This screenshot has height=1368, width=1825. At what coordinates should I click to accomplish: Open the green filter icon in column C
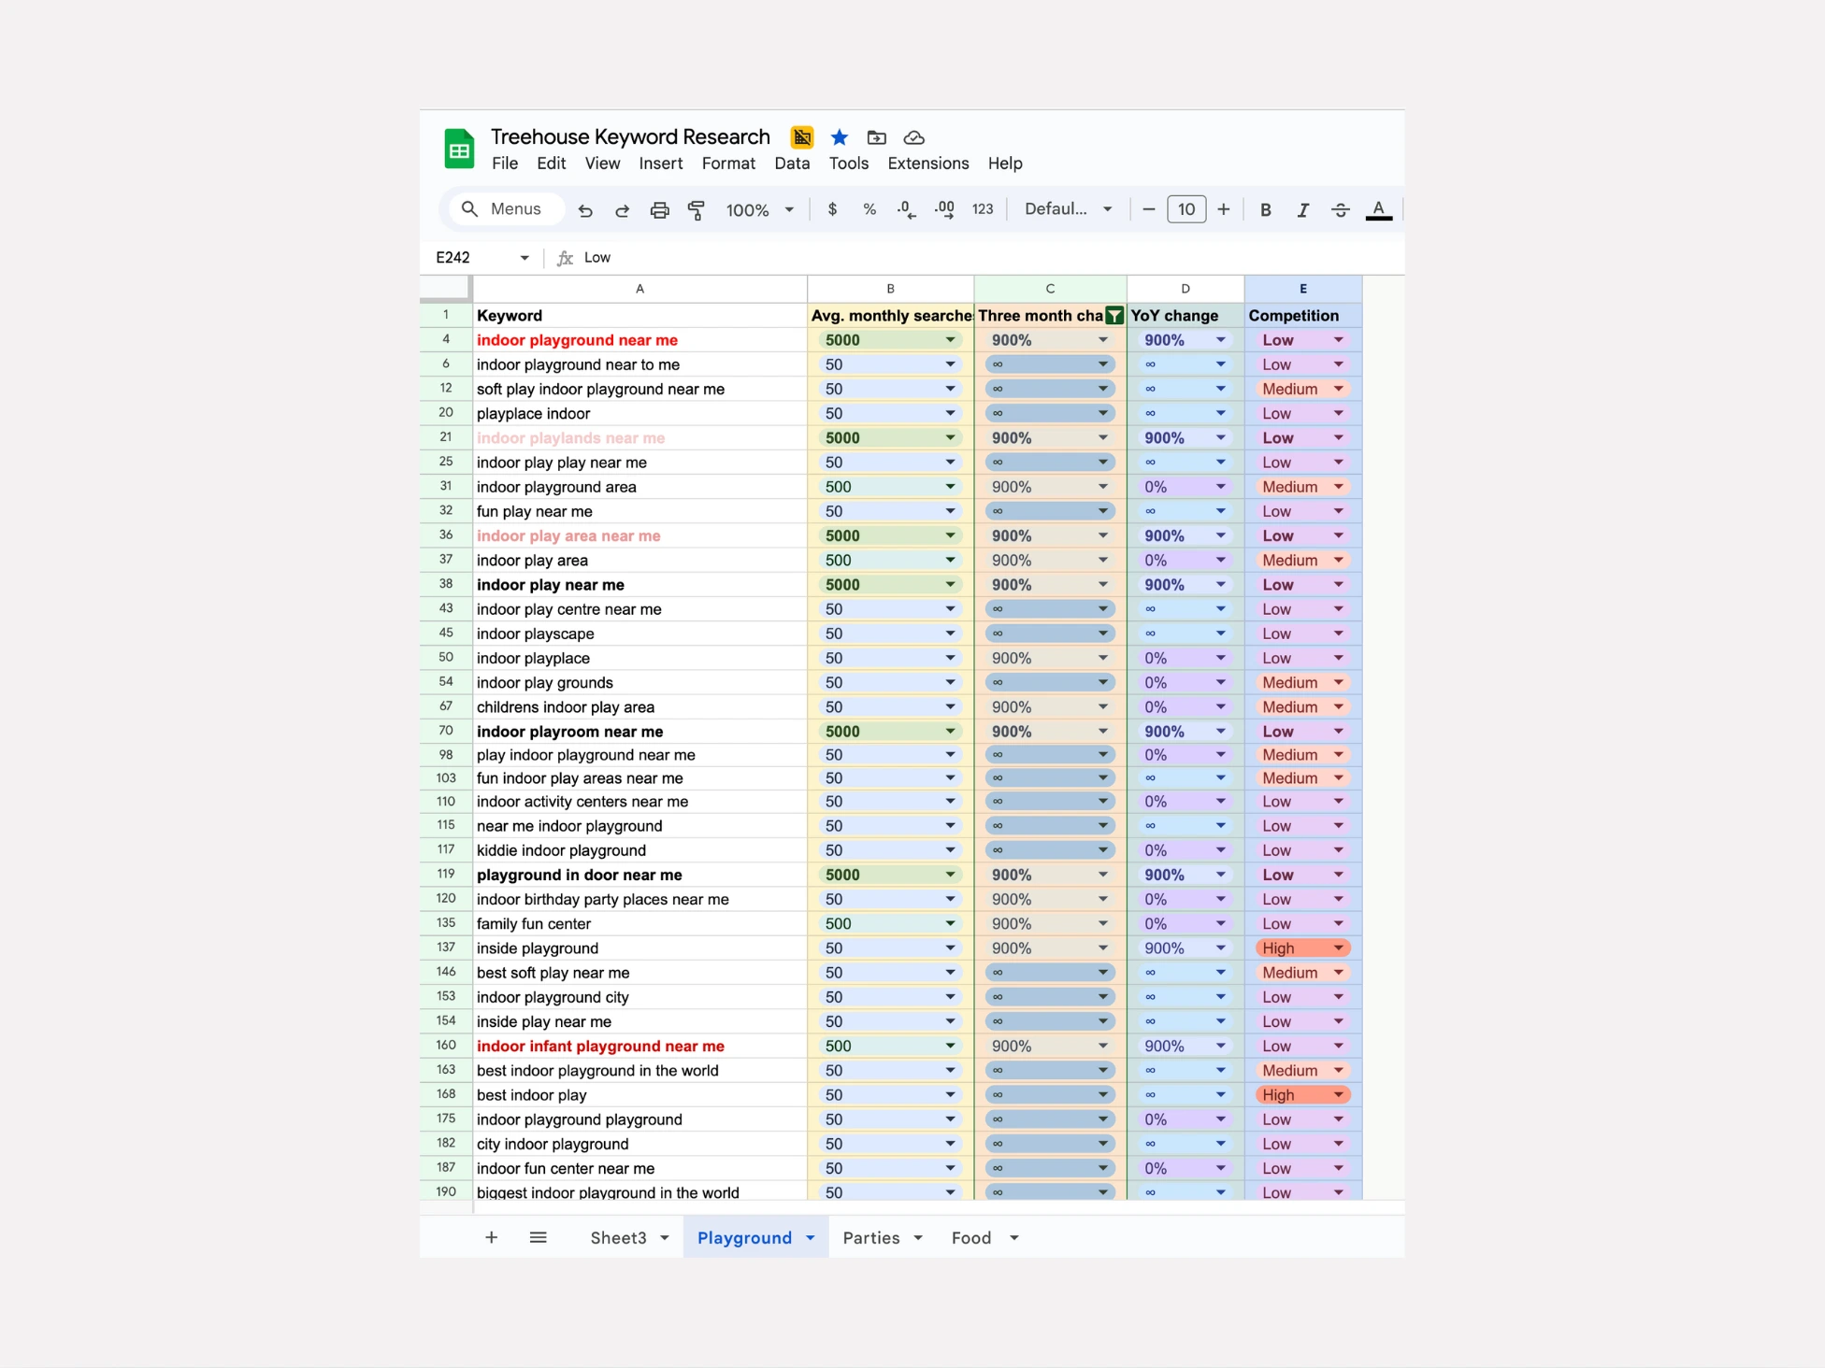click(x=1114, y=316)
